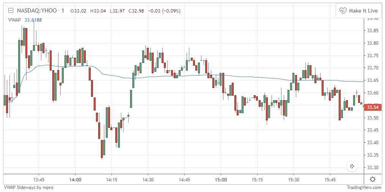Click the heart icon in Make It Live

[x=343, y=11]
